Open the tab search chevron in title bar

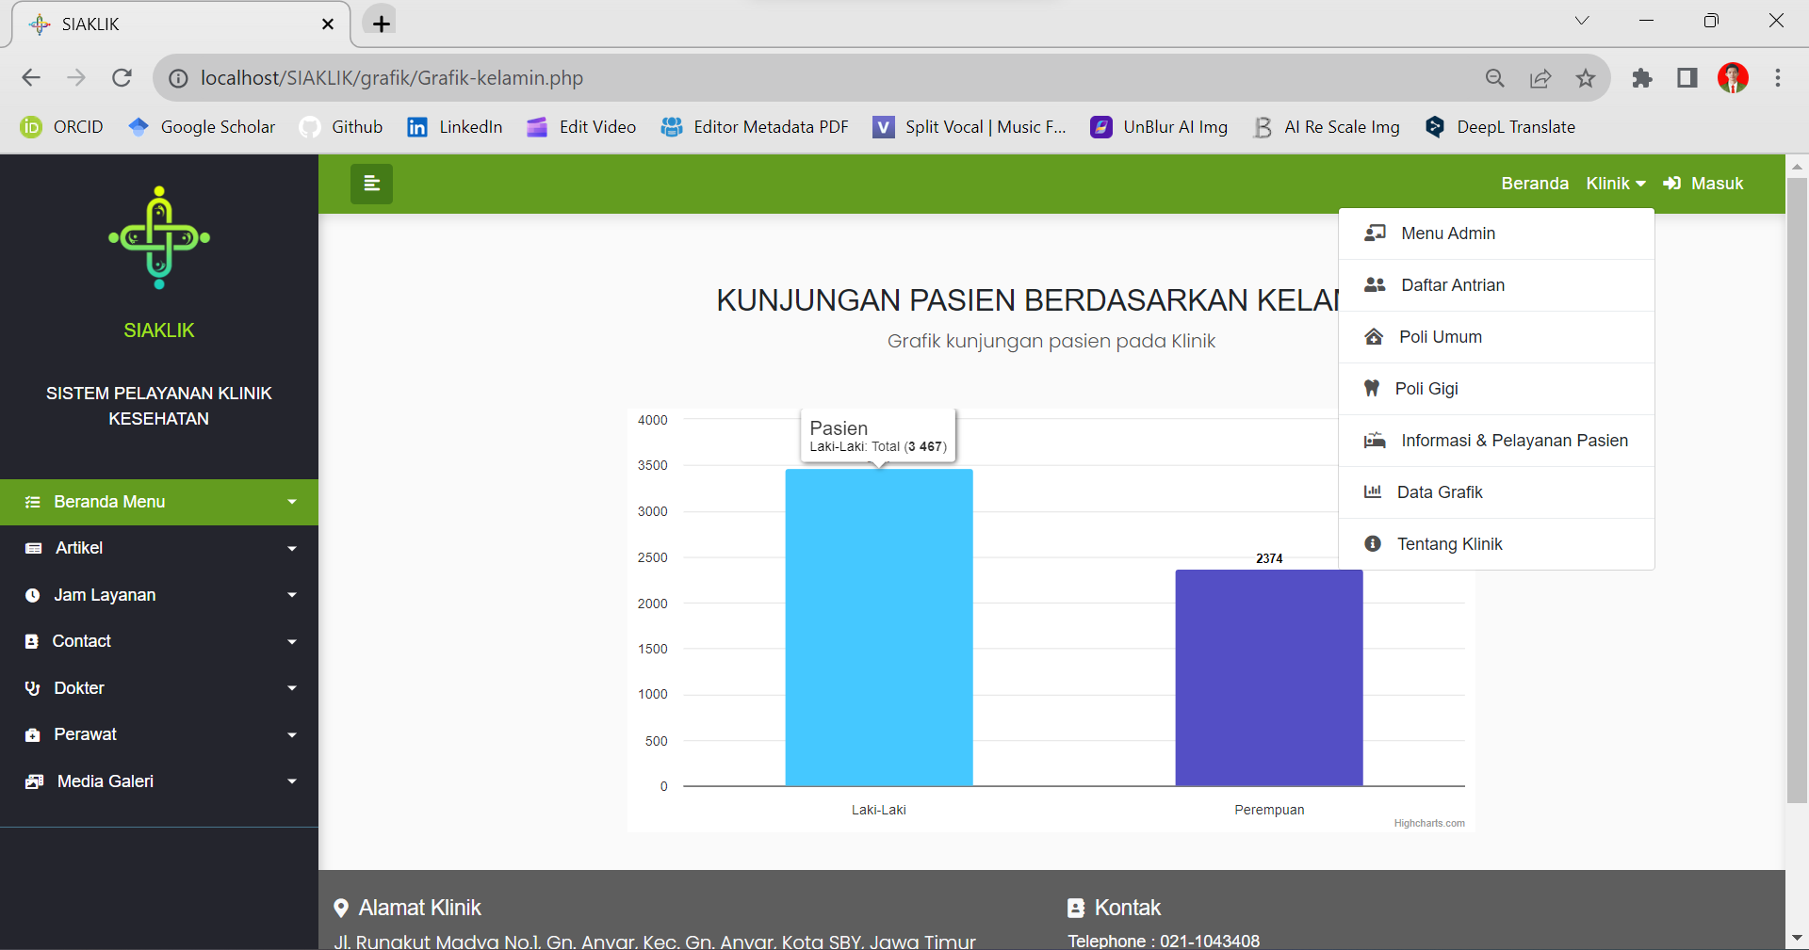pyautogui.click(x=1582, y=21)
